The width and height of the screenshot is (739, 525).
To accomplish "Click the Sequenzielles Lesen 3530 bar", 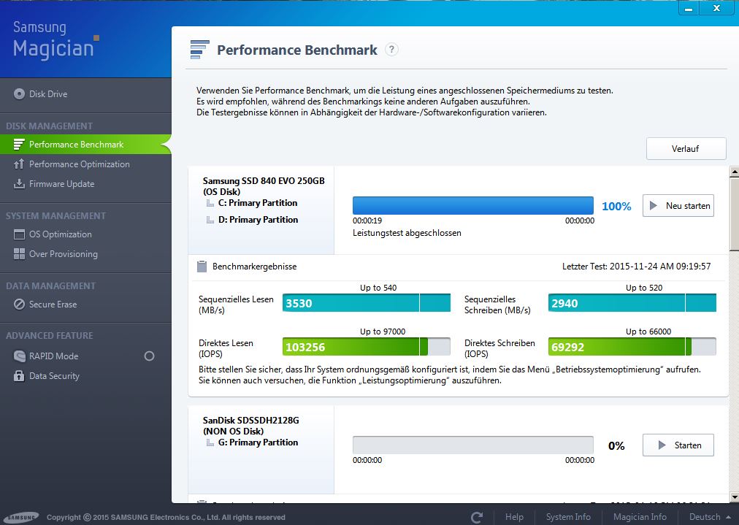I will 366,303.
